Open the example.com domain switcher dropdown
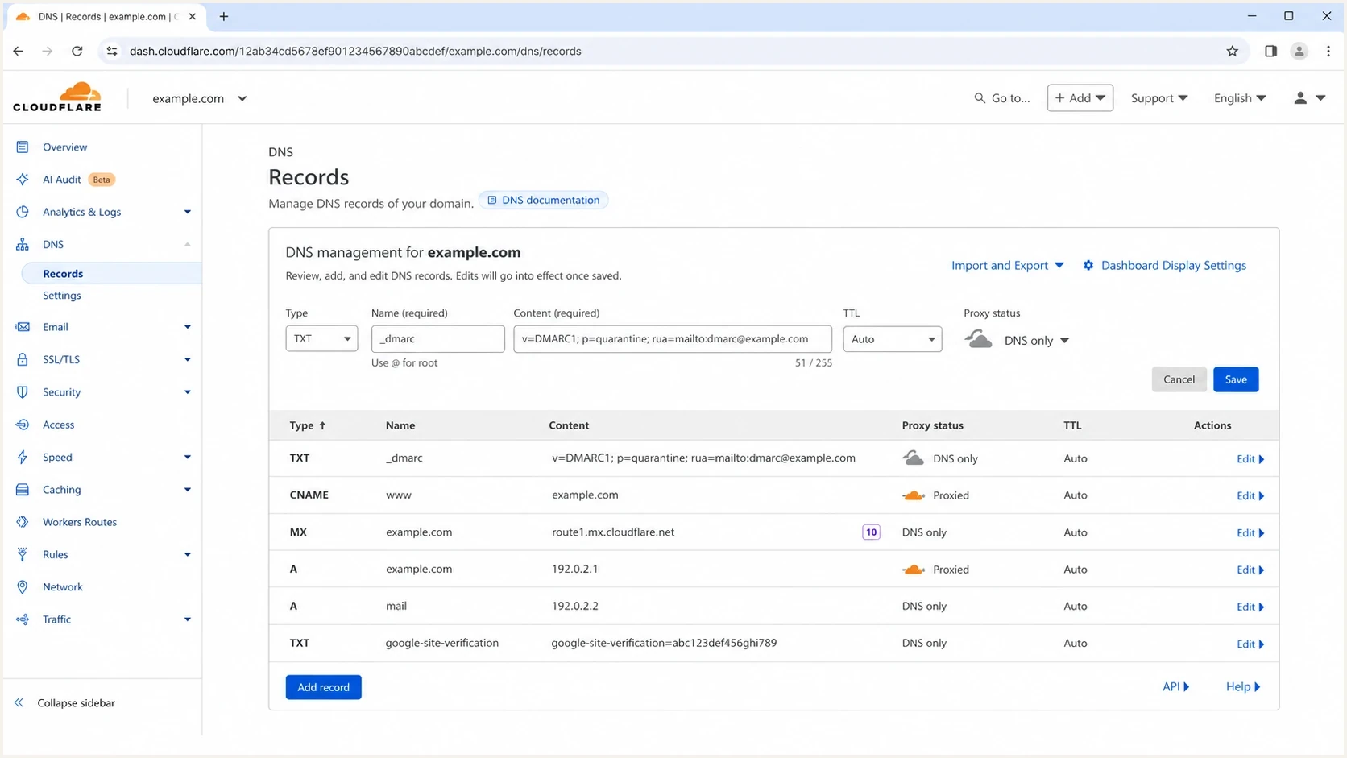 tap(200, 98)
